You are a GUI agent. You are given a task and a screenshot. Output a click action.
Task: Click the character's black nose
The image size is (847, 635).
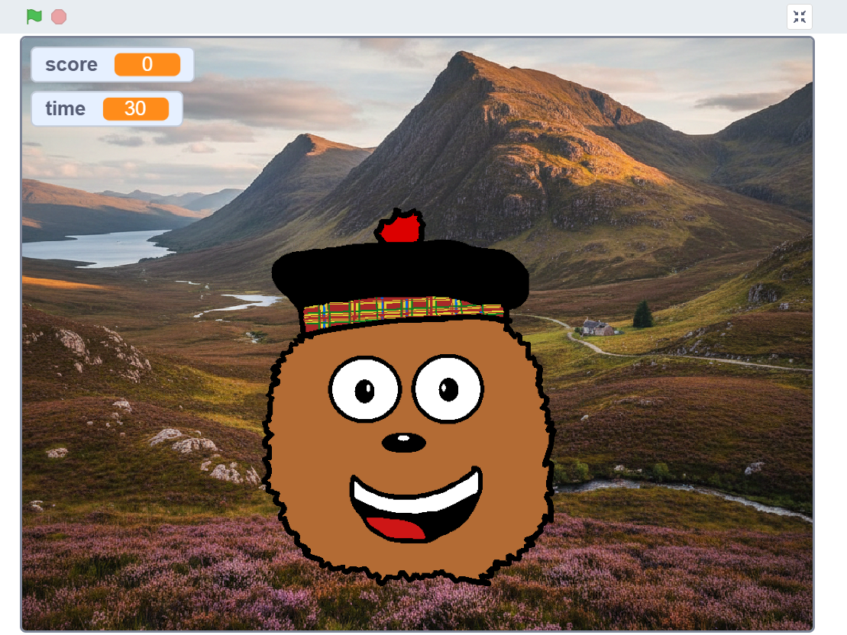click(x=403, y=442)
